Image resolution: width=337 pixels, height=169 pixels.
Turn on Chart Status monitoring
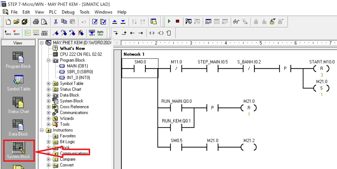(x=208, y=22)
